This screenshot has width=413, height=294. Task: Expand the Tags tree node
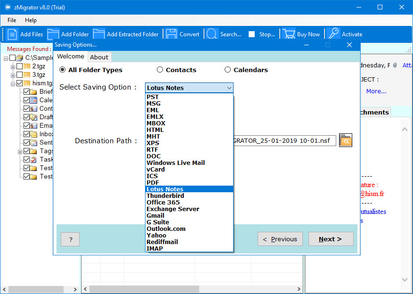tap(20, 152)
